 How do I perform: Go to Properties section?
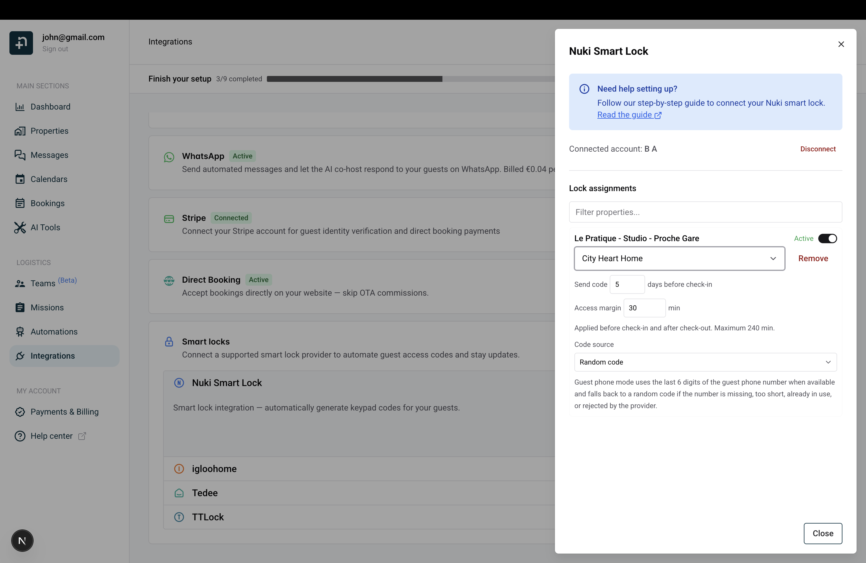(65, 131)
